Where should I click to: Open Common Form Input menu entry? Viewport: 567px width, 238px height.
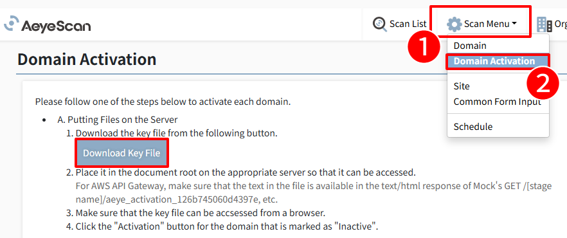coord(497,102)
